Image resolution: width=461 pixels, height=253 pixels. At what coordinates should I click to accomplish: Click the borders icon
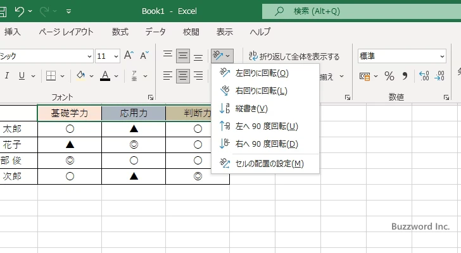(51, 76)
